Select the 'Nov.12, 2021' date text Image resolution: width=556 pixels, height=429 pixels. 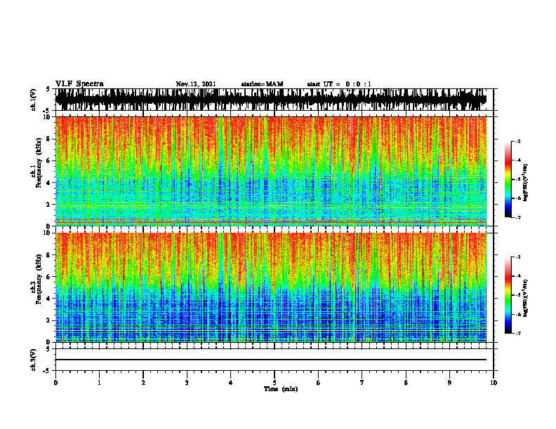click(196, 84)
